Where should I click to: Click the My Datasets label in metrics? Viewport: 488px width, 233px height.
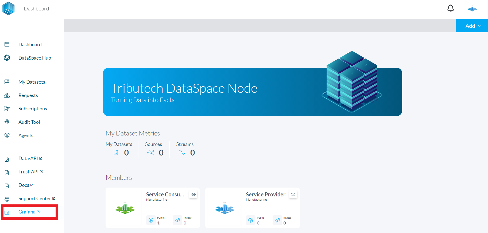coord(119,144)
